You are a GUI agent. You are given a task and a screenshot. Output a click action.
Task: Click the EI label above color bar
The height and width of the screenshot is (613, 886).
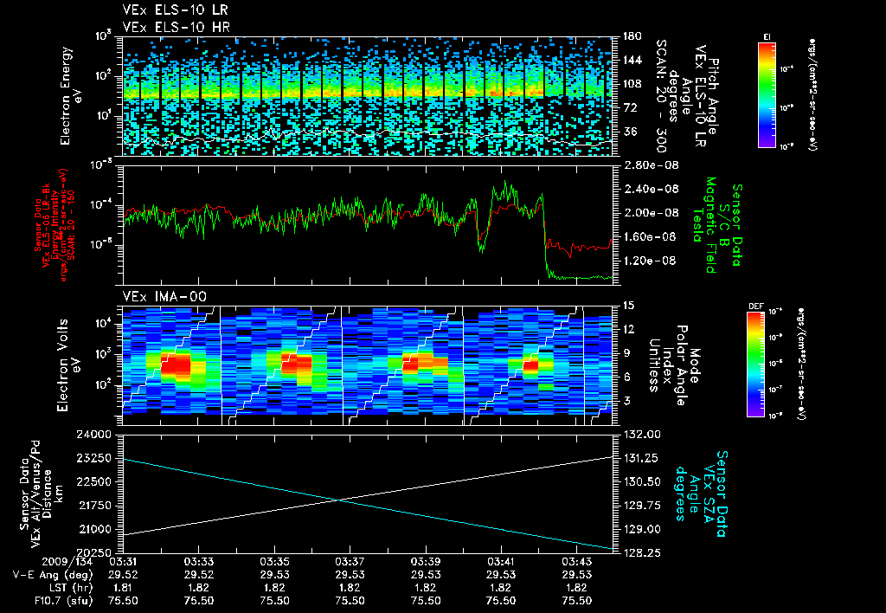[x=767, y=37]
